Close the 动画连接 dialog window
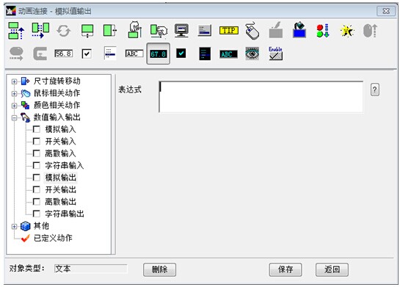The image size is (400, 287). click(x=386, y=11)
